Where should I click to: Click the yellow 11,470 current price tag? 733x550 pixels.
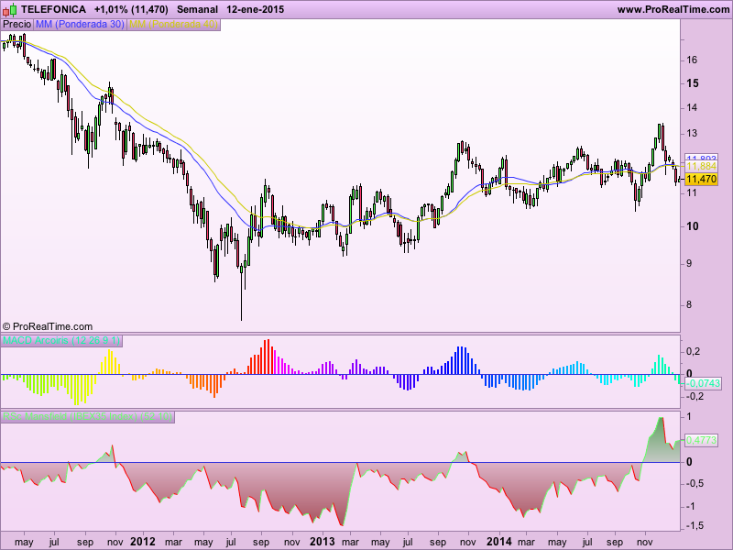(701, 179)
